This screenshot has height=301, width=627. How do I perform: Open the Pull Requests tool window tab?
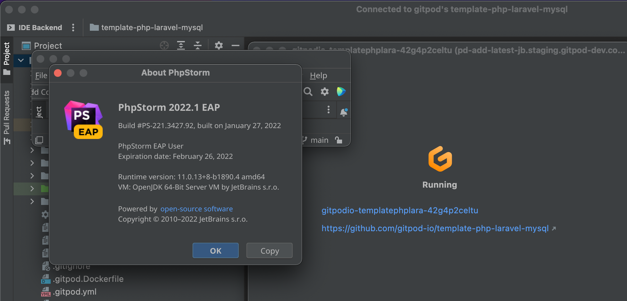coord(6,117)
